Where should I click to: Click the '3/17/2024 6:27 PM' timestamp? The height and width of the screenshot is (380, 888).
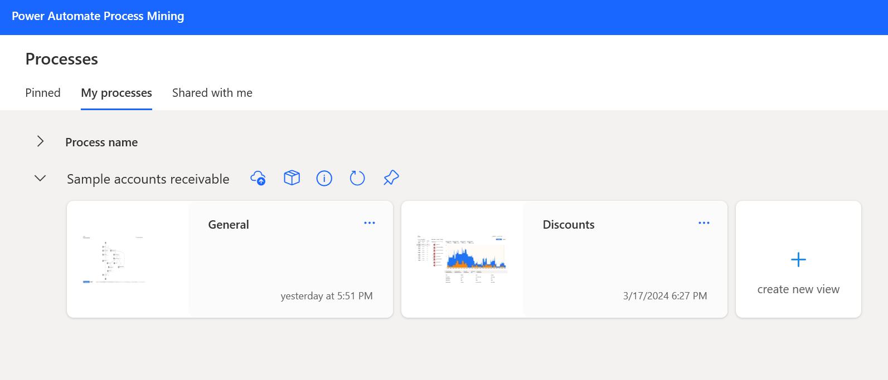(x=665, y=296)
